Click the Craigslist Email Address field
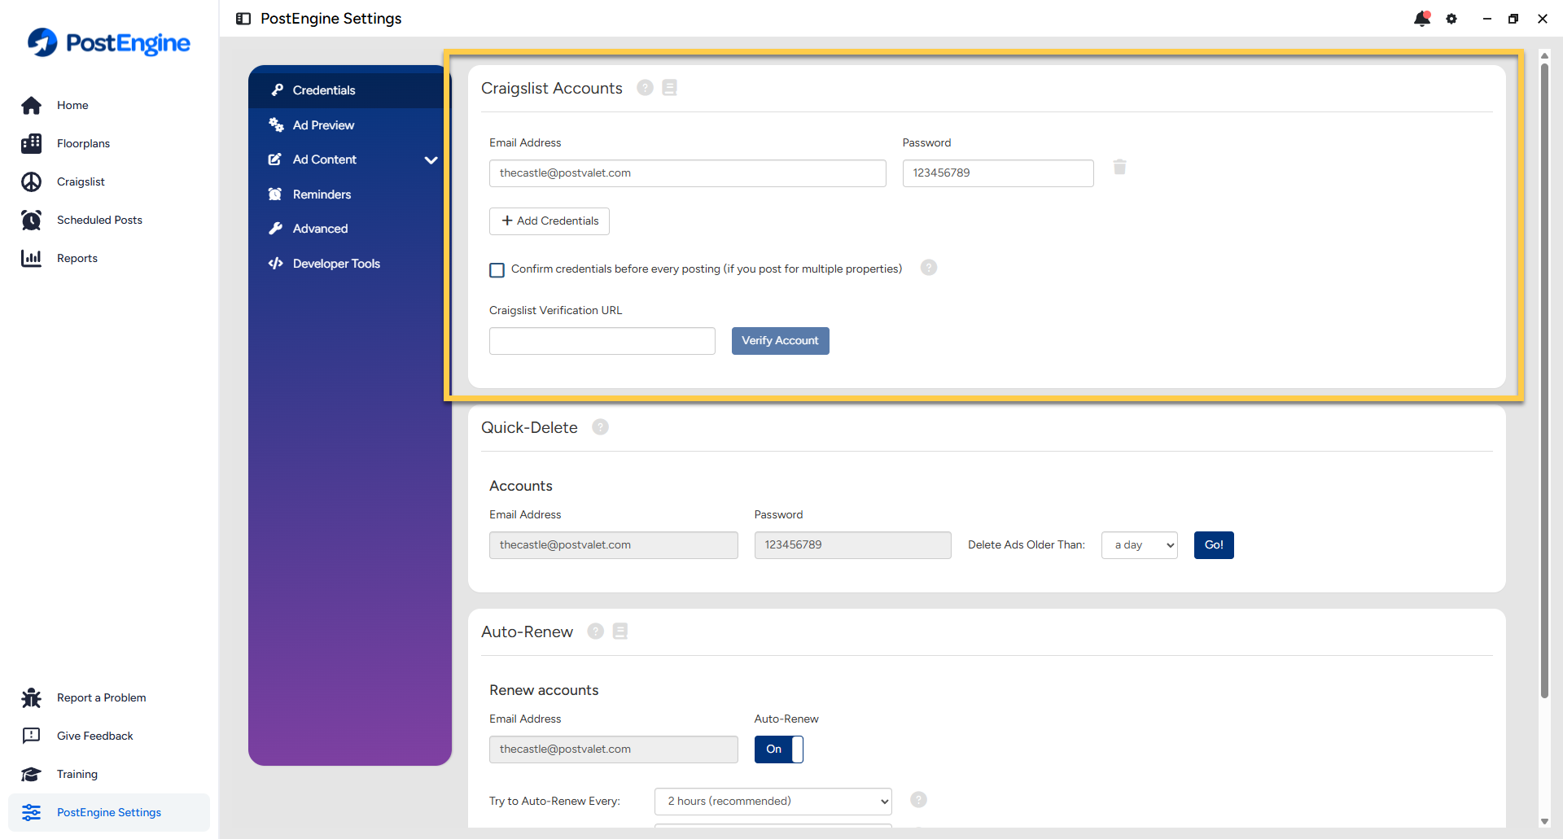Screen dimensions: 1563x839 pos(688,173)
